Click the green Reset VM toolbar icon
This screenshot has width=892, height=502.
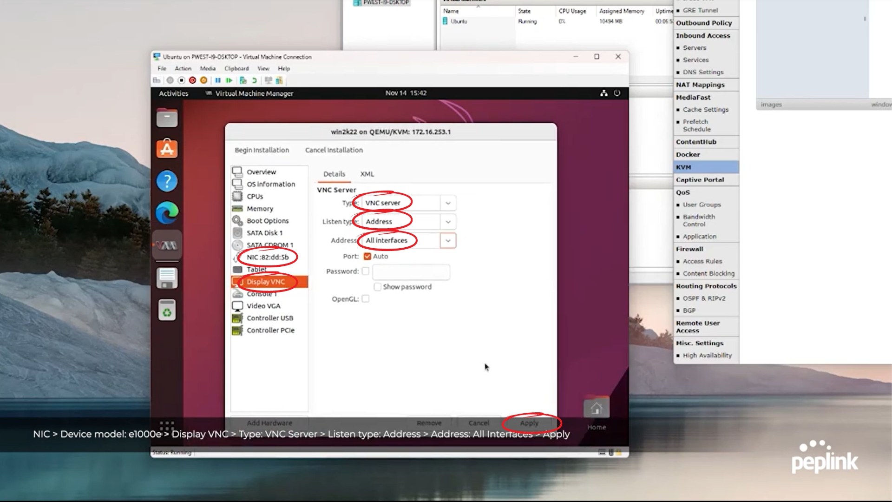tap(229, 80)
